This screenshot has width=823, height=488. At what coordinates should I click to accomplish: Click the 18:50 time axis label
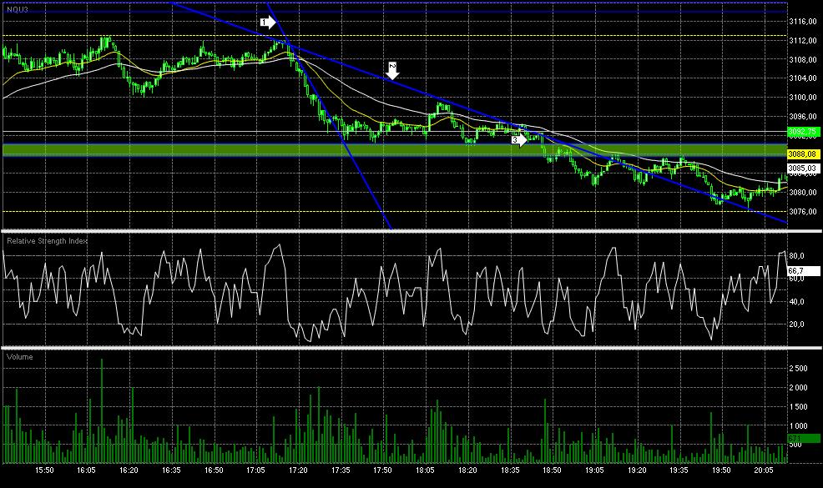[553, 470]
